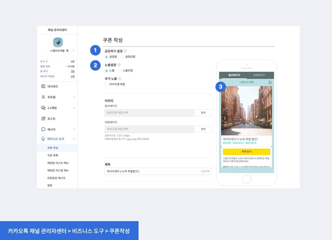This screenshot has width=332, height=240.
Task: Choose the 노출안함 radio option
Action: coord(120,71)
